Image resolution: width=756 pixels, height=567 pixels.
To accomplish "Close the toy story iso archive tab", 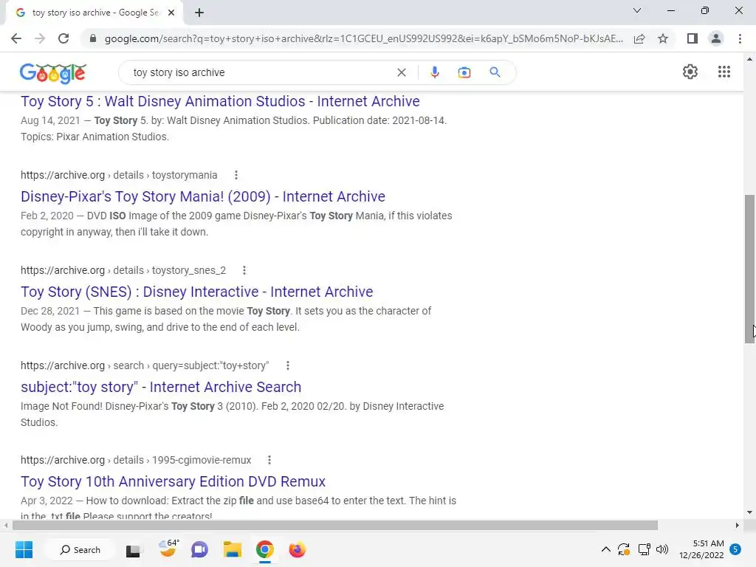I will click(x=171, y=13).
